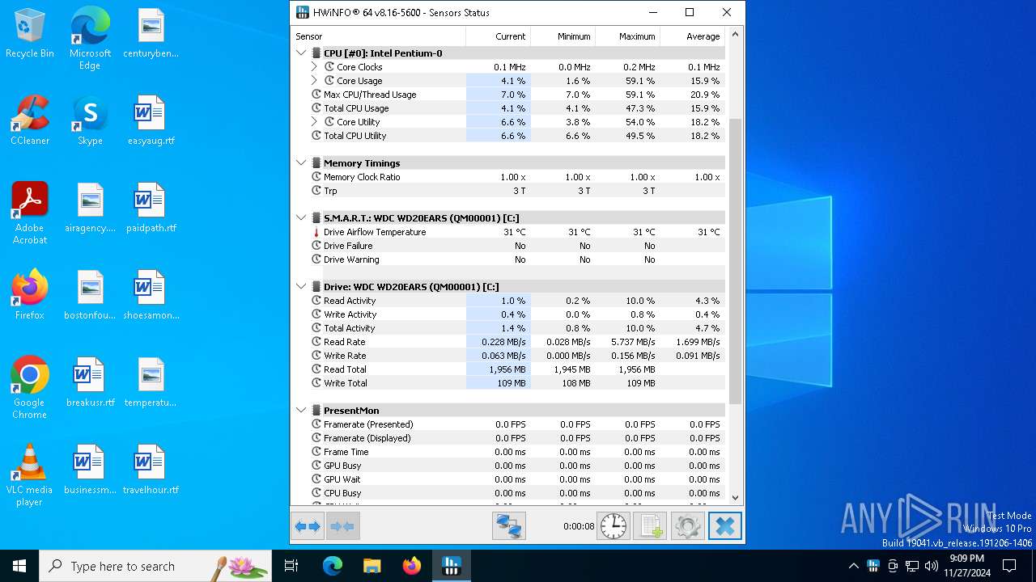Close sensors with the blue X button
This screenshot has width=1036, height=582.
[x=725, y=526]
